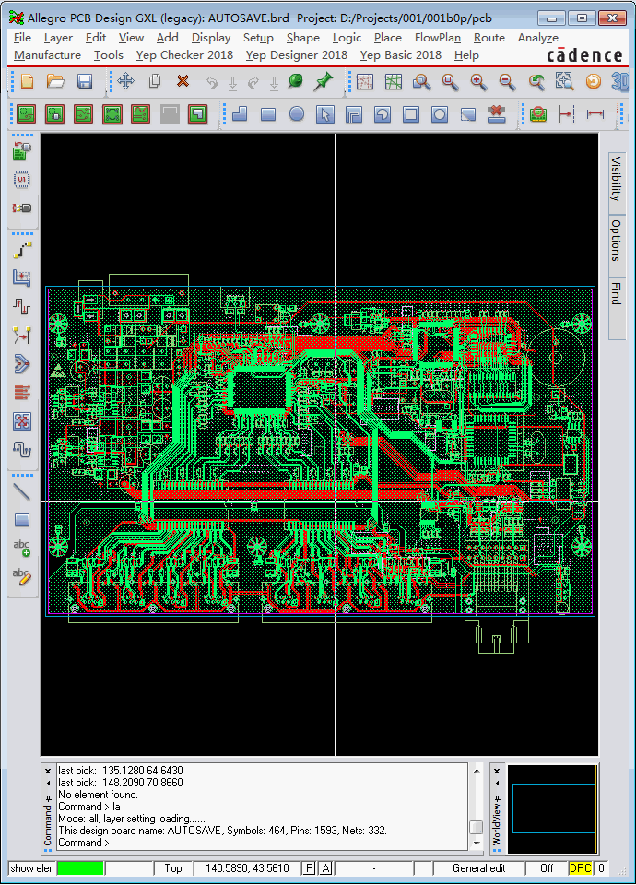
Task: Select the Copy tool icon
Action: point(155,82)
